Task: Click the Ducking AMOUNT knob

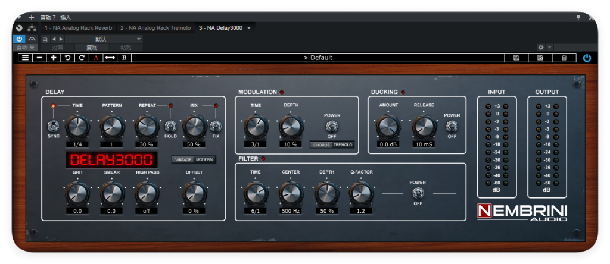Action: 388,126
